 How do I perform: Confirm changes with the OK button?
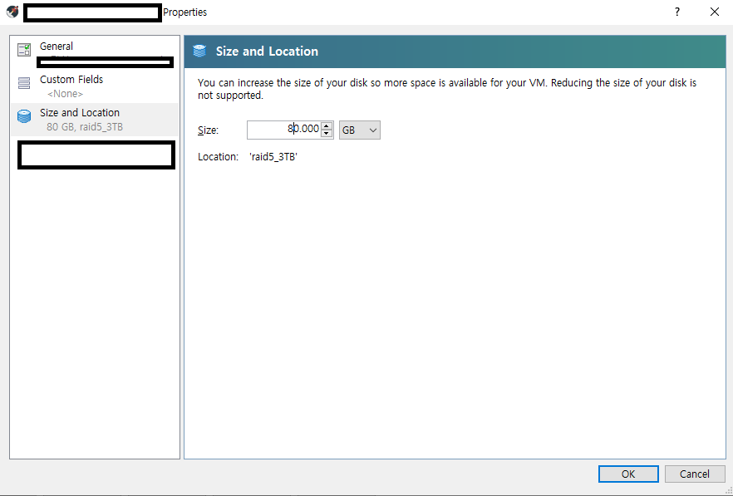628,474
